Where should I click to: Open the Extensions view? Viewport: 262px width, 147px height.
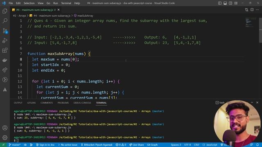(5, 50)
